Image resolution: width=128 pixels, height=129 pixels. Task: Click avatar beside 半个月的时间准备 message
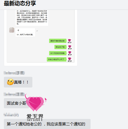69,53
